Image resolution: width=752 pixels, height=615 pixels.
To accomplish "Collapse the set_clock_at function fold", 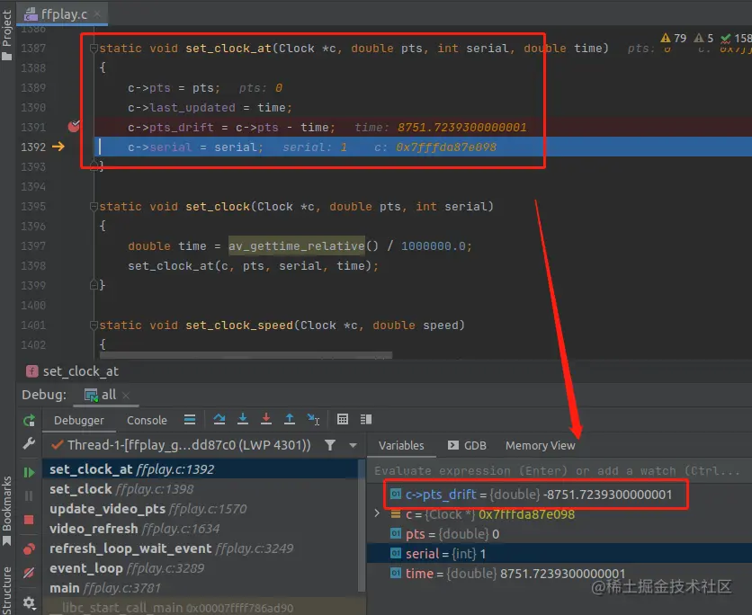I will pyautogui.click(x=94, y=48).
